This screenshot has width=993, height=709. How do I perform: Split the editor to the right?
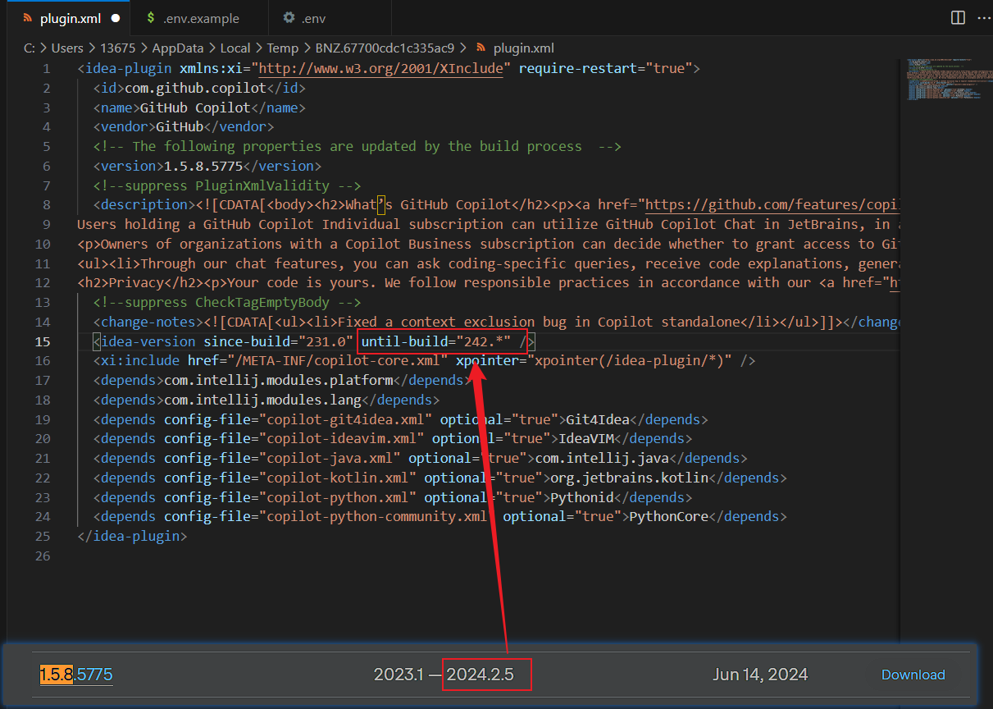tap(958, 17)
